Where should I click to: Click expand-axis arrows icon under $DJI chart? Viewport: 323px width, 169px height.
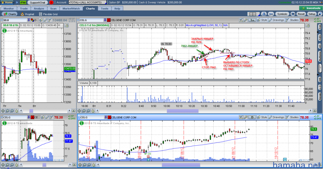[x=74, y=111]
